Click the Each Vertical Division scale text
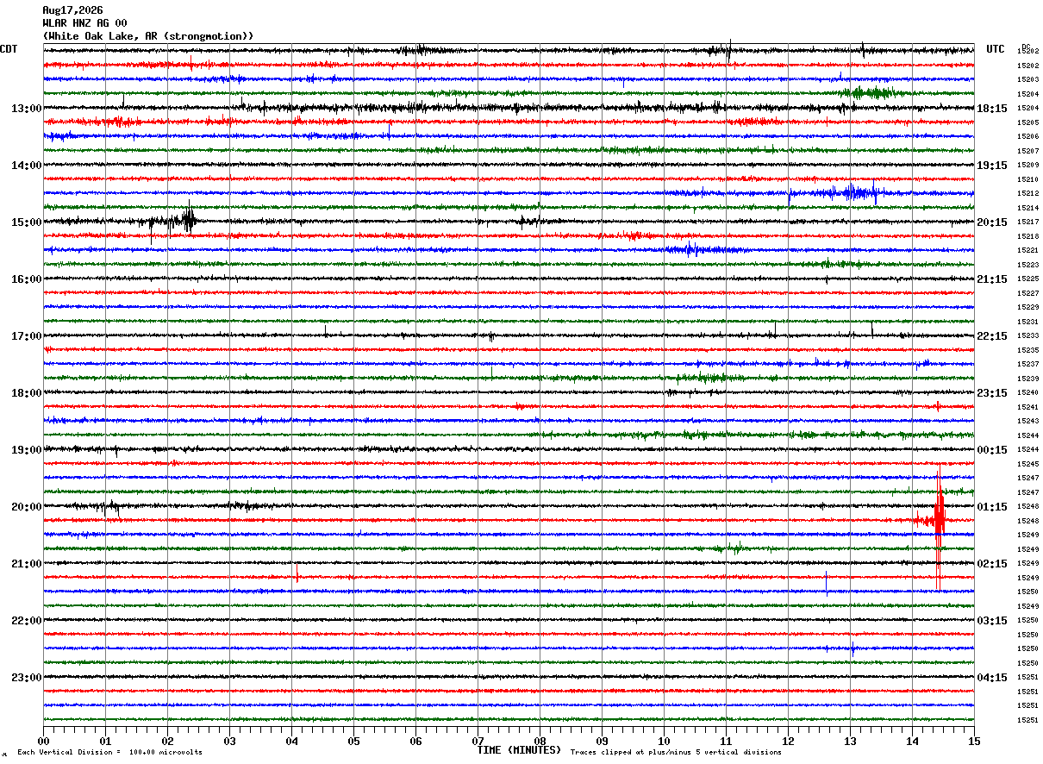The image size is (1043, 764). [x=109, y=753]
